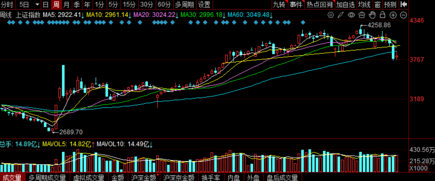
Task: Open chart settings gear icon
Action: [330, 15]
